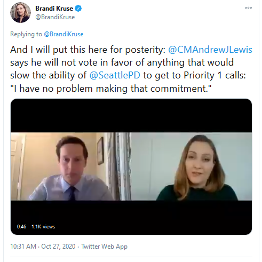Open the @CMAndrewJLewis mention
Viewport: 262px width, 262px height.
(x=210, y=50)
